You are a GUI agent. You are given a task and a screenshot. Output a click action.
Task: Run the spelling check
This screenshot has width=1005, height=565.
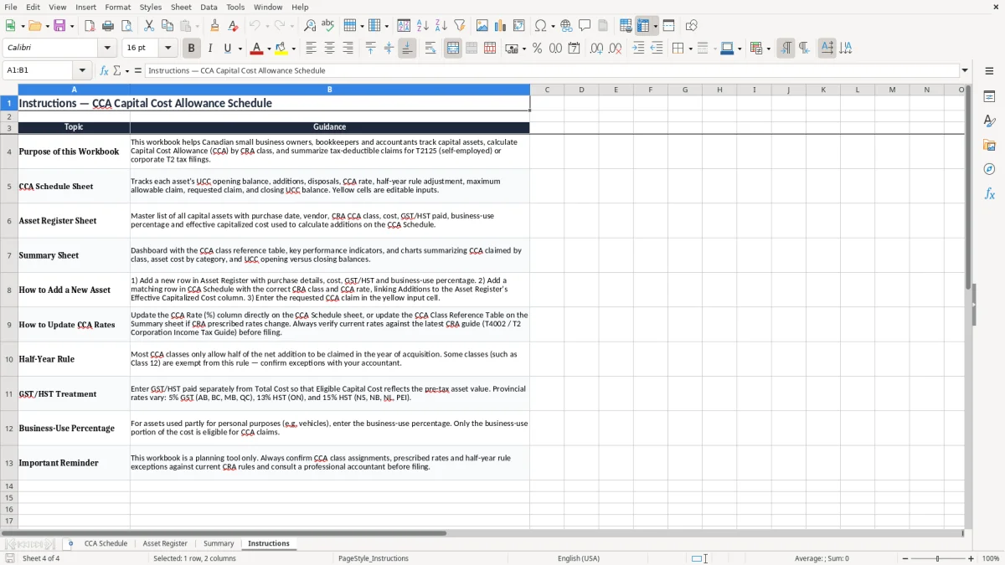pyautogui.click(x=327, y=26)
